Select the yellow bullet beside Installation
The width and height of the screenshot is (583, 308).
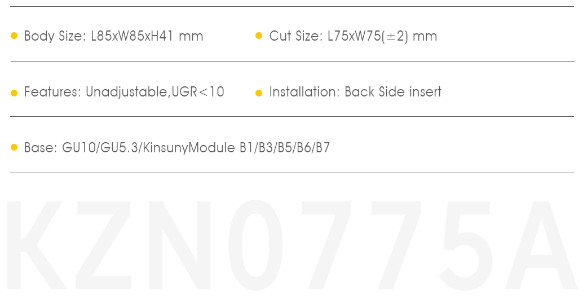pos(259,93)
